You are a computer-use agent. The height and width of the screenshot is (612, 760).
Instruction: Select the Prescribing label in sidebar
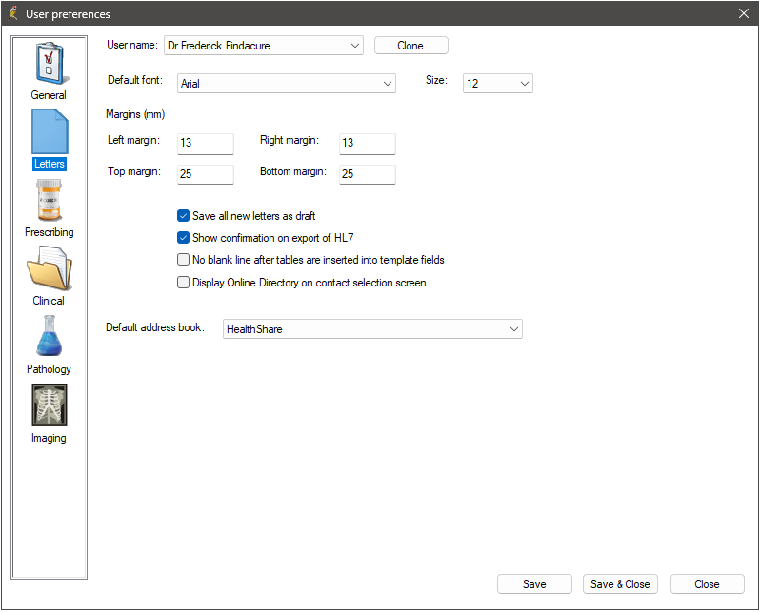pos(50,232)
